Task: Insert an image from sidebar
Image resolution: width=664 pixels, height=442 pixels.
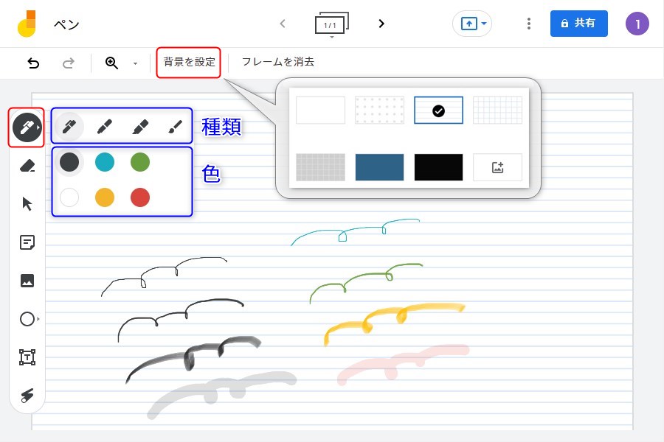Action: click(27, 281)
